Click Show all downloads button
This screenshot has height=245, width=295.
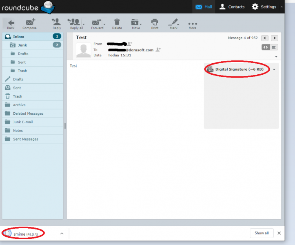[x=262, y=233]
